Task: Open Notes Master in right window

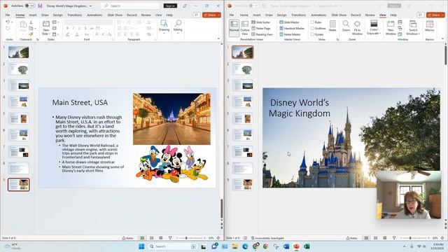Action: click(290, 34)
